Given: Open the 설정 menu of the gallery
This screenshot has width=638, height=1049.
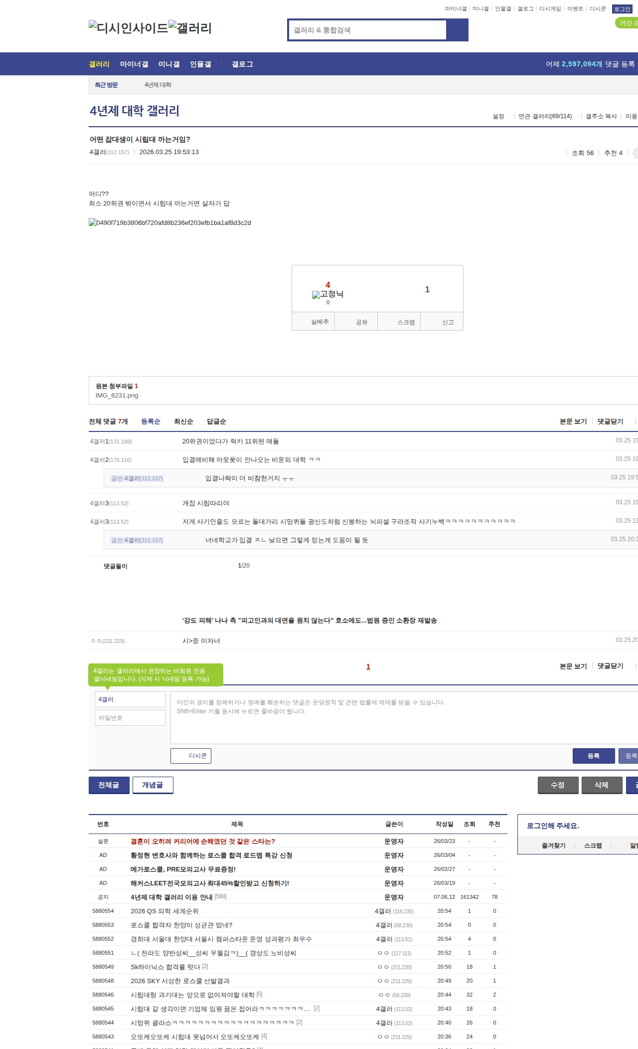Looking at the screenshot, I should (x=498, y=116).
